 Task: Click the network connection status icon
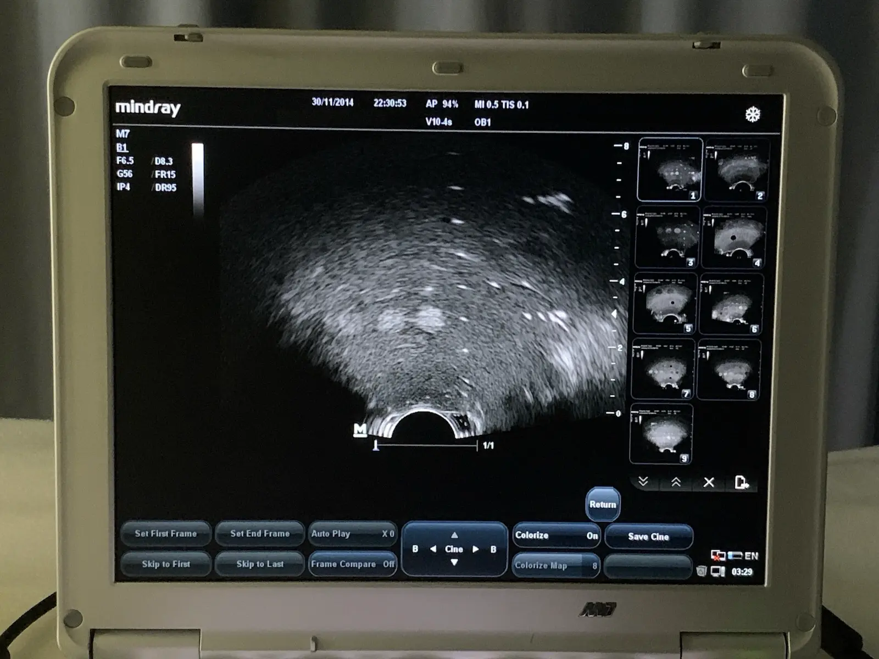(717, 556)
